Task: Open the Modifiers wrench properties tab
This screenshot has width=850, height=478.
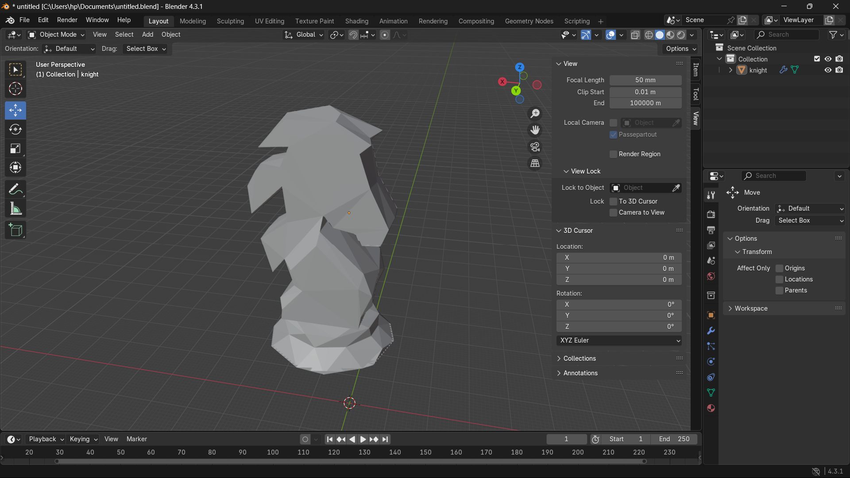Action: 711,331
